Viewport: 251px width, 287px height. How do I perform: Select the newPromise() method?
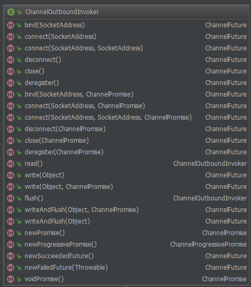tap(45, 233)
